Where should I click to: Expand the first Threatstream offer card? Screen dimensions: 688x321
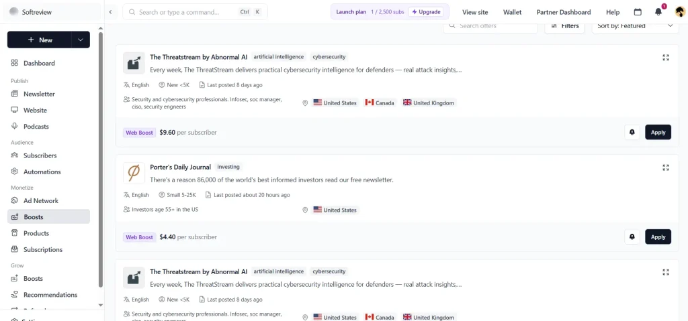coord(666,58)
